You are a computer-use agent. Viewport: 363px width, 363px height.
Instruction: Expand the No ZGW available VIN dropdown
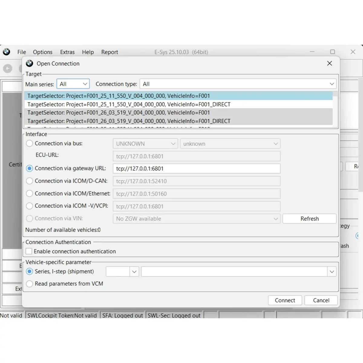pos(275,218)
